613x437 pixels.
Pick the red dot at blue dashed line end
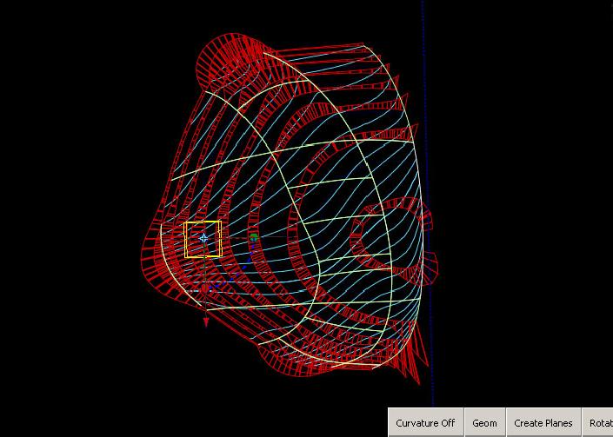tap(207, 288)
